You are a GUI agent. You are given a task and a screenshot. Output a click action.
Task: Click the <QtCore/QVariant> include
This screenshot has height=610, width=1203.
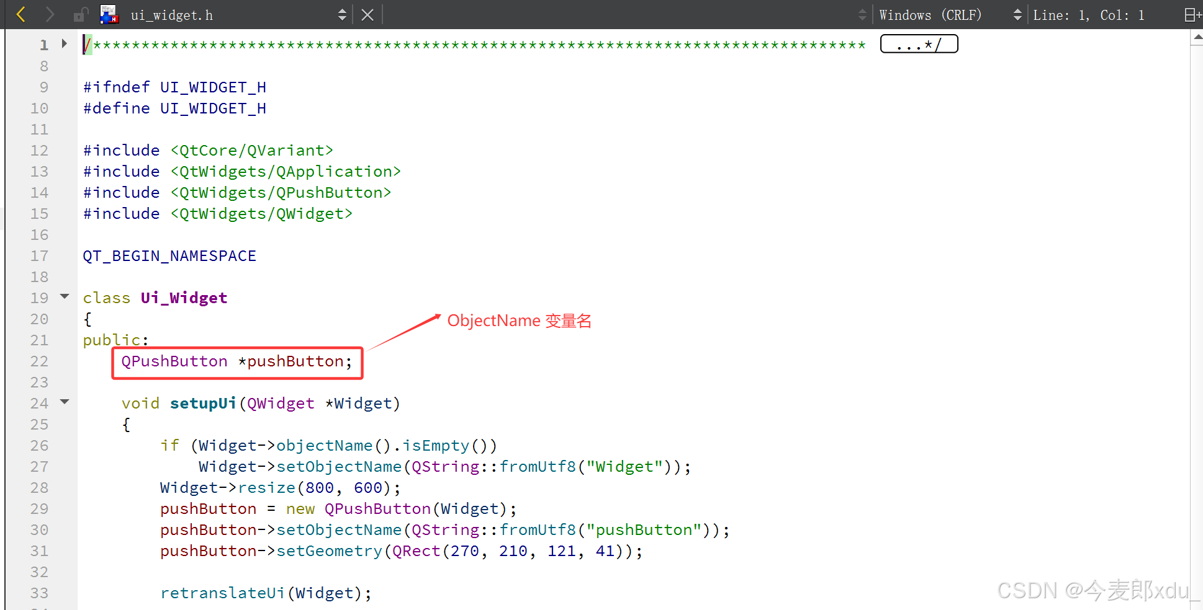pyautogui.click(x=251, y=151)
